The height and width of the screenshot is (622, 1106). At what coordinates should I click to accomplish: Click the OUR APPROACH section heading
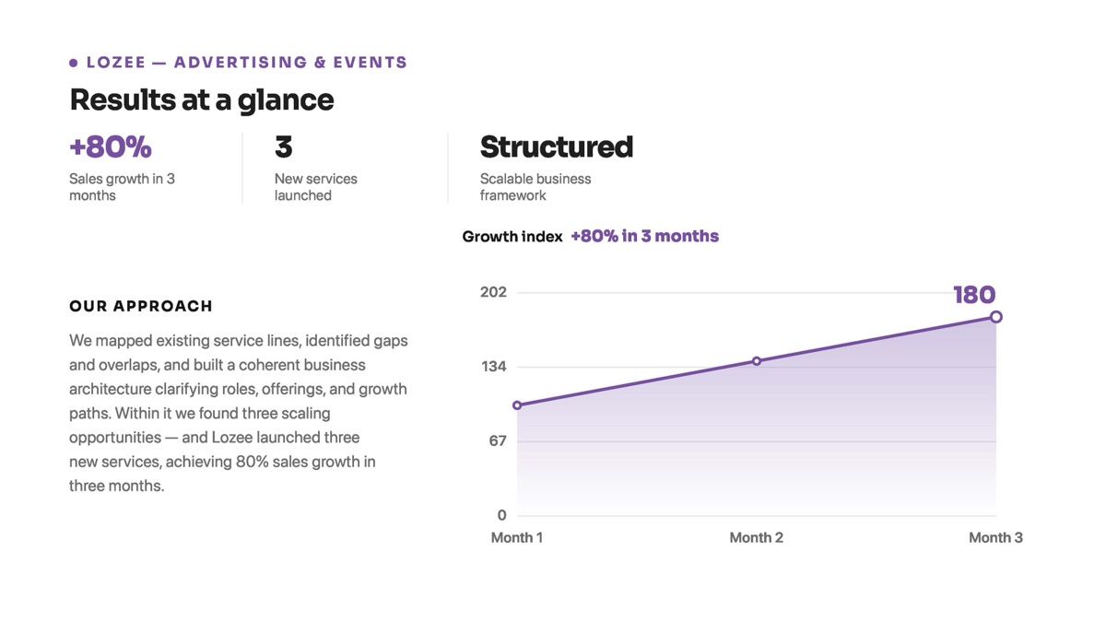(141, 306)
